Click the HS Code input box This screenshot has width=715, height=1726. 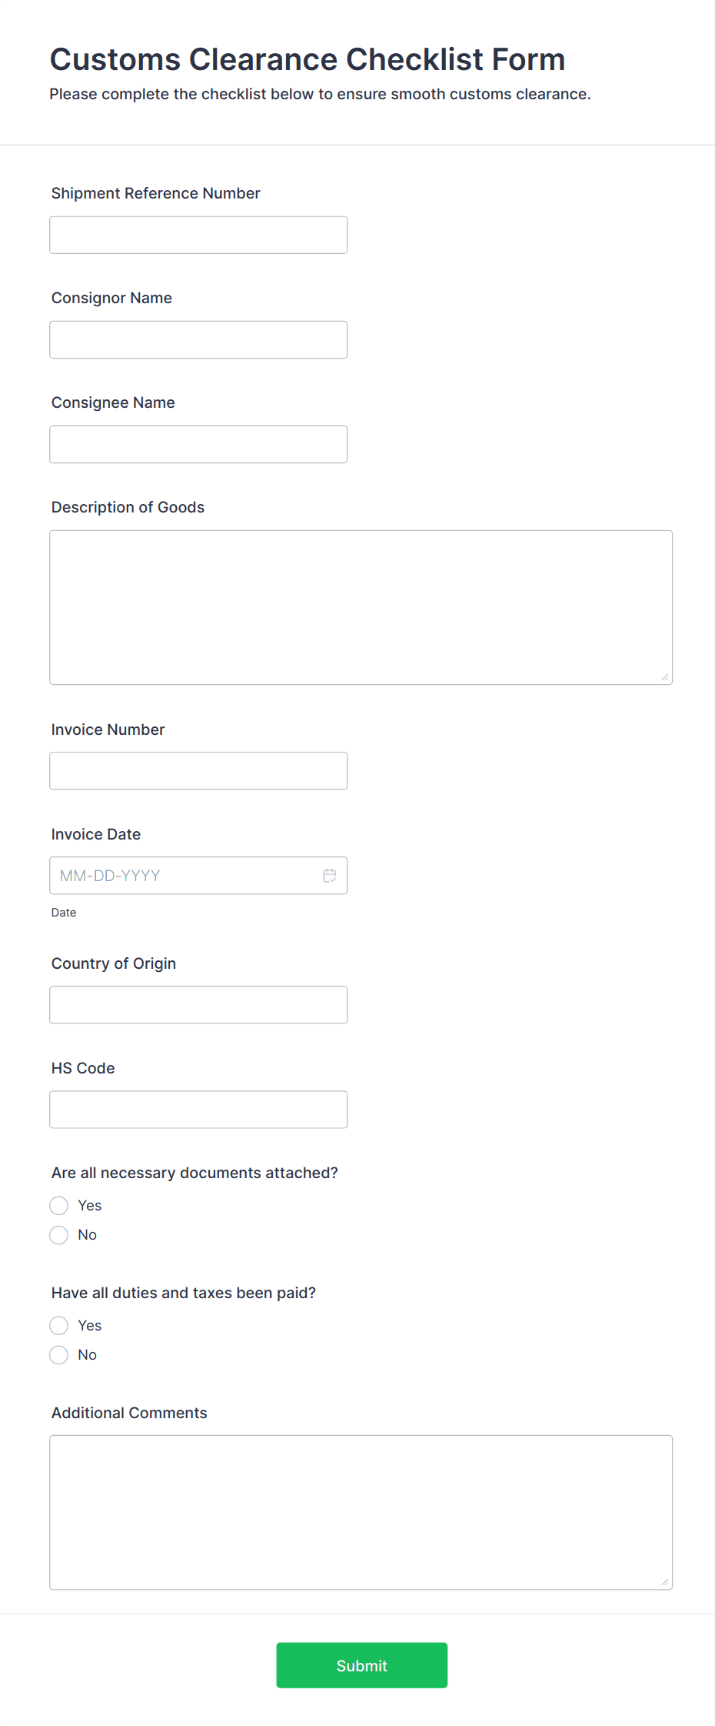point(198,1110)
